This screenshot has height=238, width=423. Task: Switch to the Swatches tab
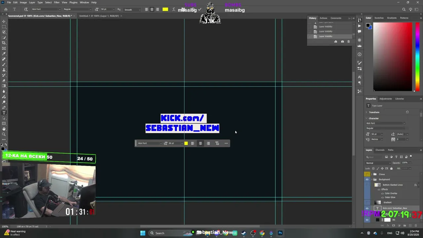[379, 18]
